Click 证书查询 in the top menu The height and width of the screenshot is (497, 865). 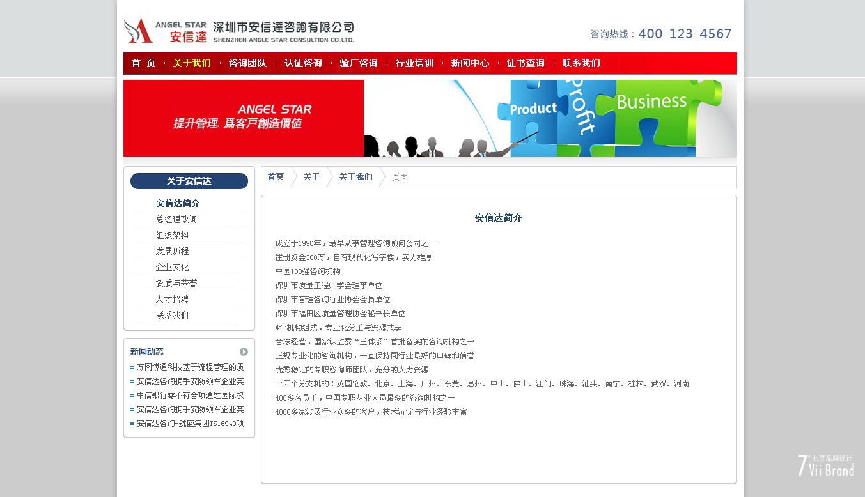click(x=526, y=63)
